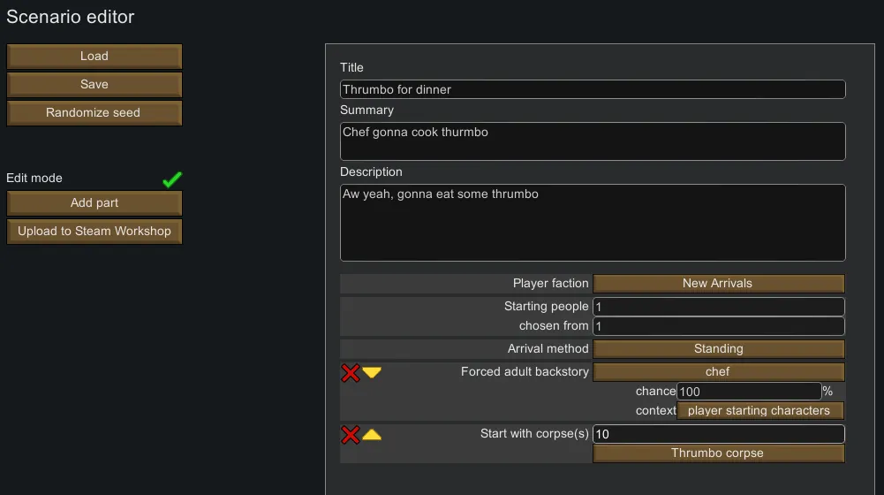Open the Player faction selector

coord(718,284)
